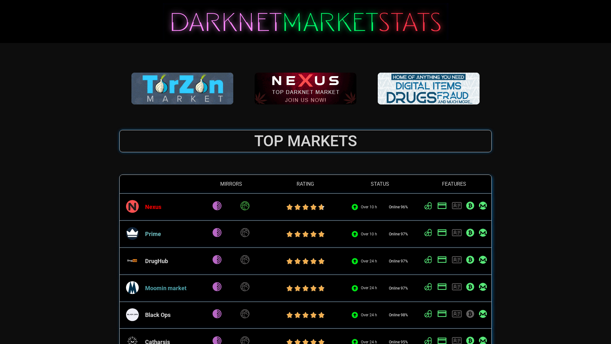
Task: Click the Tor onion mirror icon for DrugHub
Action: tap(217, 260)
